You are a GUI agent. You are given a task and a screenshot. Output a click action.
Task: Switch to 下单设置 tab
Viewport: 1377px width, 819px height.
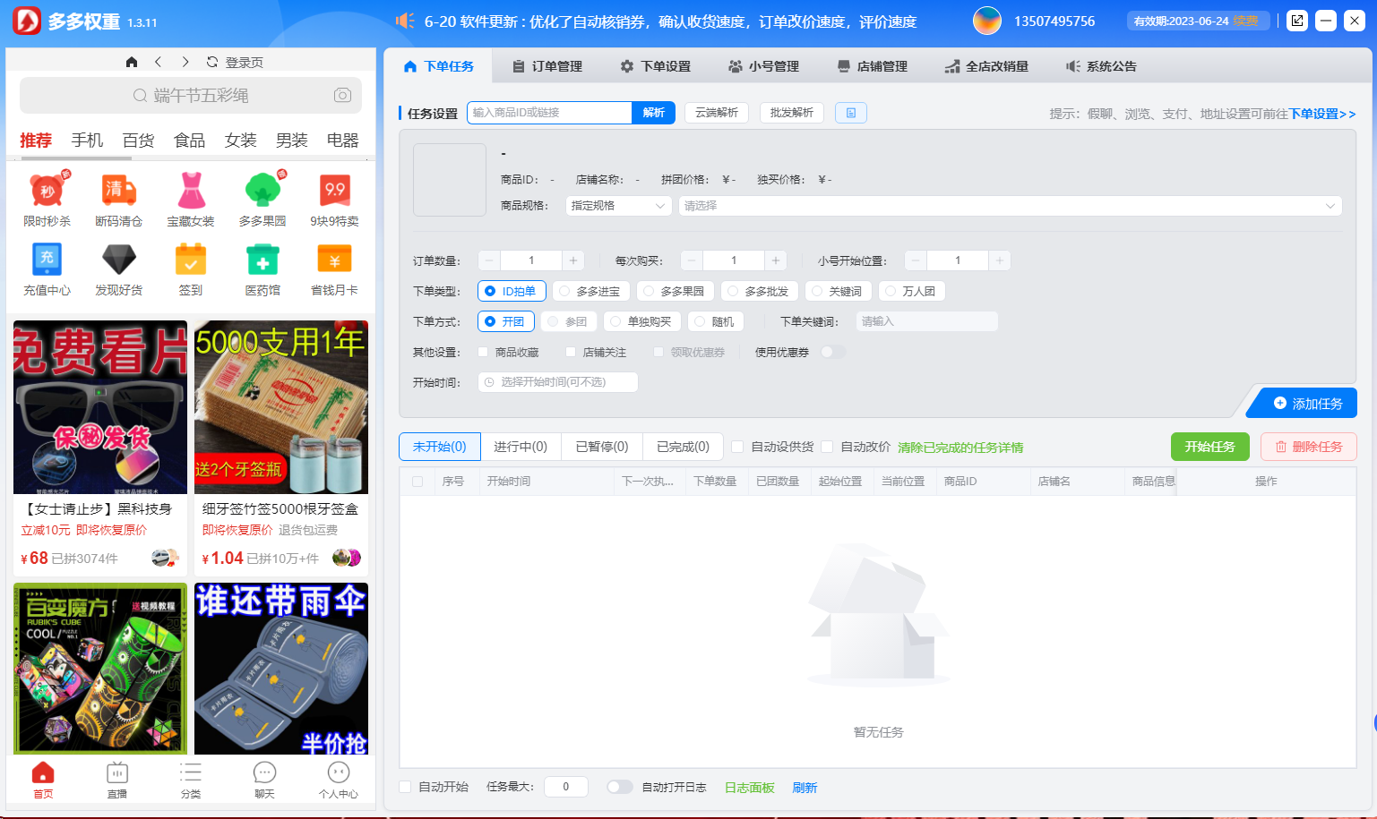[656, 66]
